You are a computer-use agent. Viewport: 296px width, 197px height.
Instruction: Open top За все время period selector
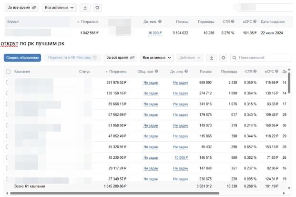22,8
